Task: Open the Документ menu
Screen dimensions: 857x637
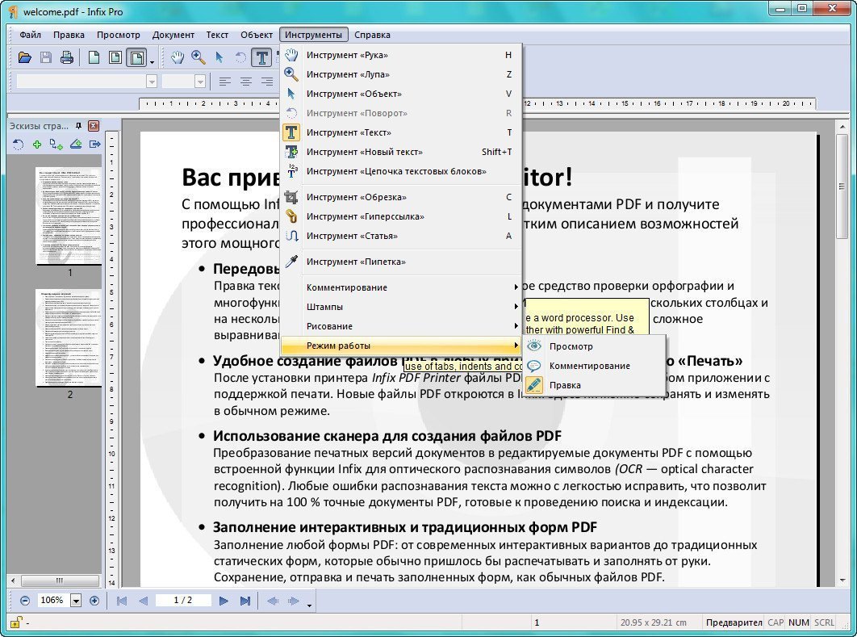Action: tap(173, 35)
